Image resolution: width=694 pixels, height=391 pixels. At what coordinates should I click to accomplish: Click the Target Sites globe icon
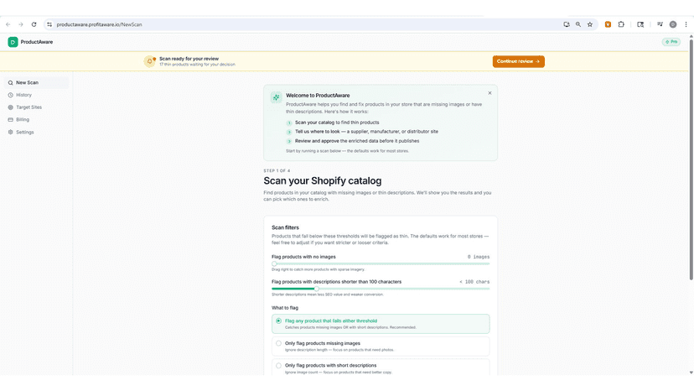point(11,107)
